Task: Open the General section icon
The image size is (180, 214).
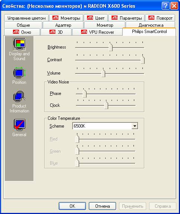Action: tap(19, 125)
